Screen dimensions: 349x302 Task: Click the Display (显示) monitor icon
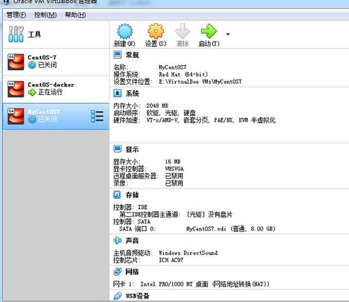[117, 149]
